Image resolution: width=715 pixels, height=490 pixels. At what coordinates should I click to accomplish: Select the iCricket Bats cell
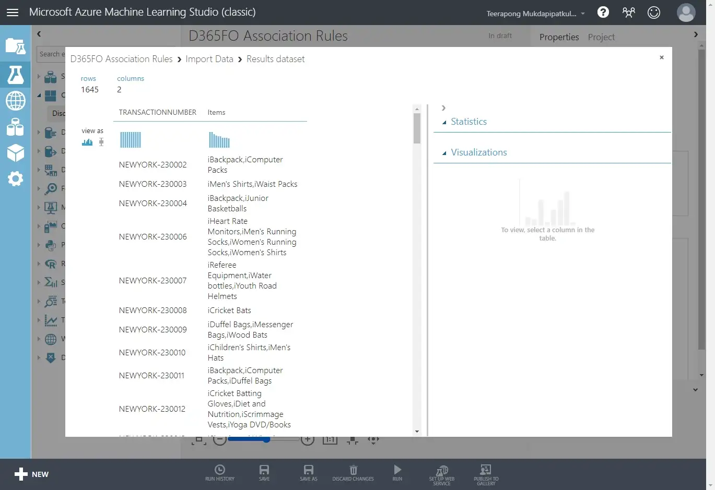(229, 310)
